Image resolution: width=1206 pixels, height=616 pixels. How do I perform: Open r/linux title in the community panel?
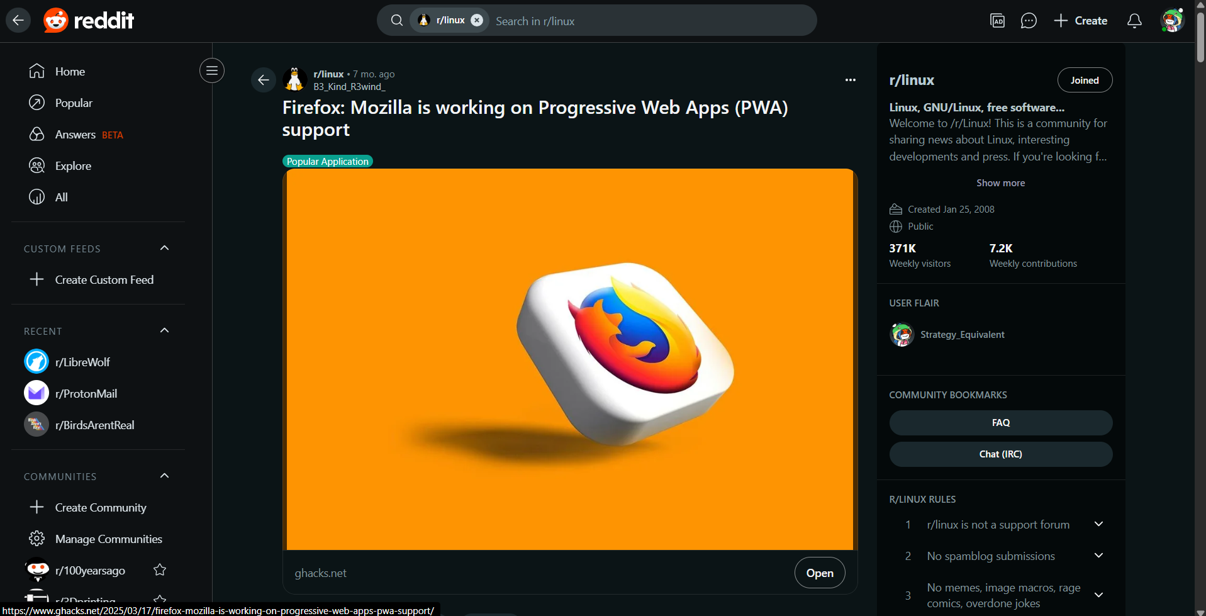tap(912, 81)
